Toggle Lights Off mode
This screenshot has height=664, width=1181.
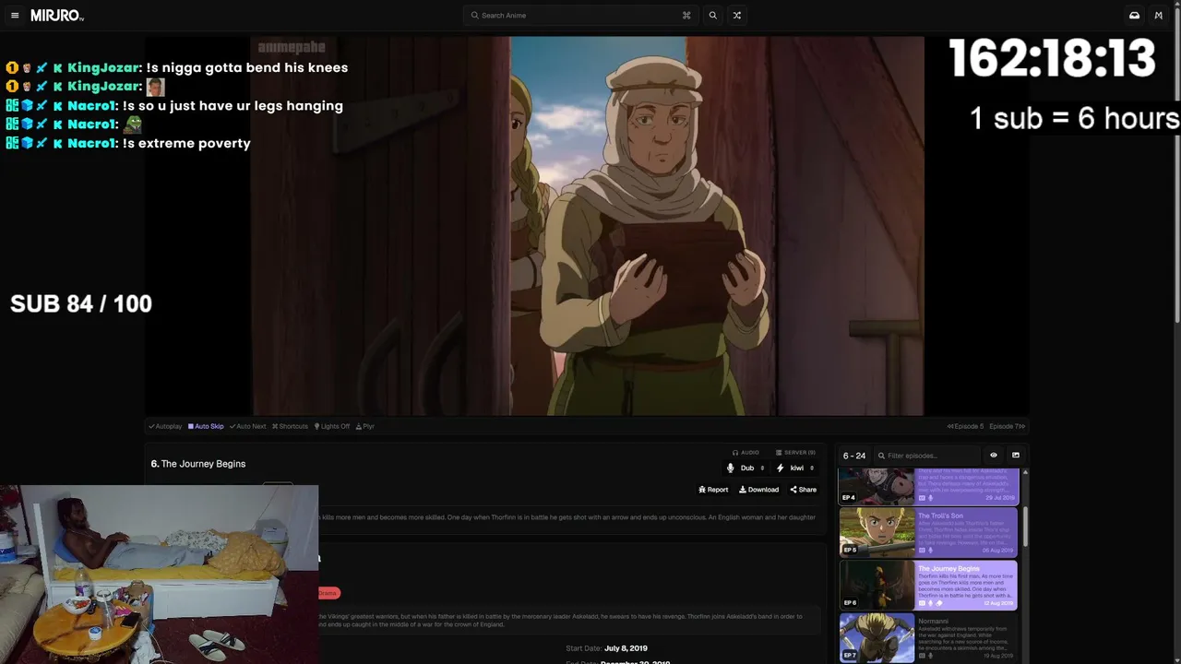pyautogui.click(x=332, y=426)
